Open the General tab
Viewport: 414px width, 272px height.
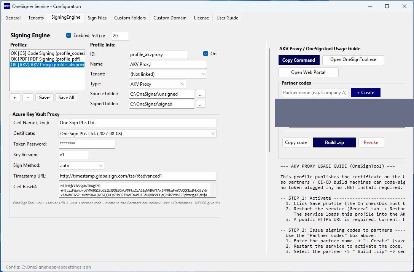click(13, 18)
